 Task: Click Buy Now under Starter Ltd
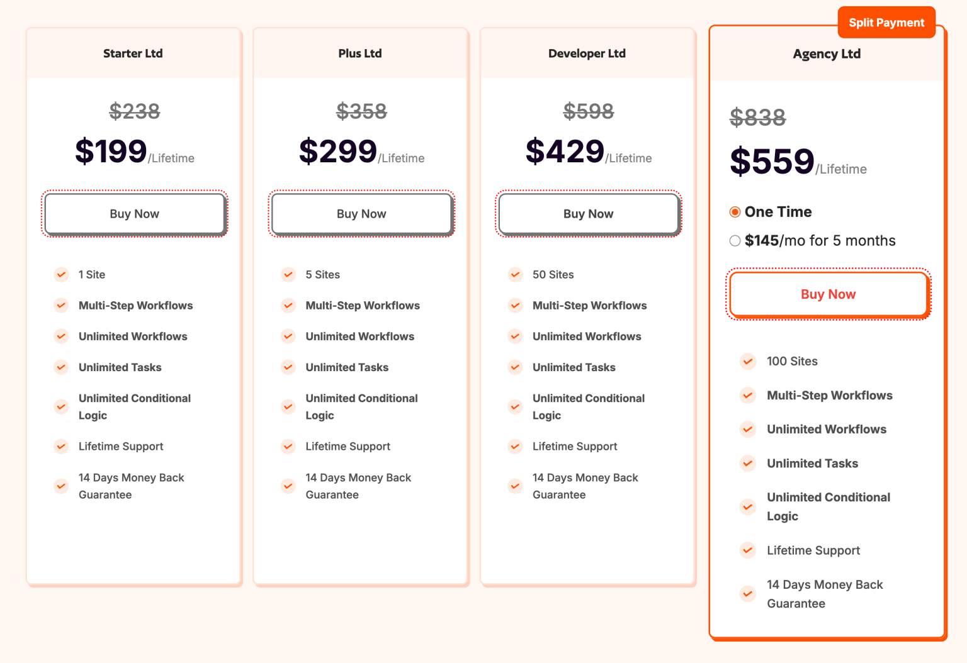pos(134,214)
